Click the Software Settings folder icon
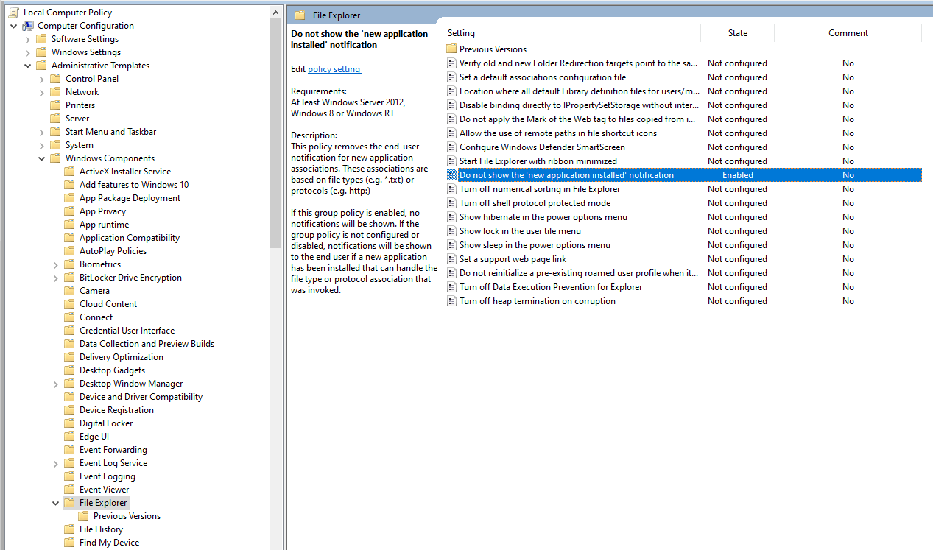This screenshot has width=933, height=550. click(x=42, y=39)
